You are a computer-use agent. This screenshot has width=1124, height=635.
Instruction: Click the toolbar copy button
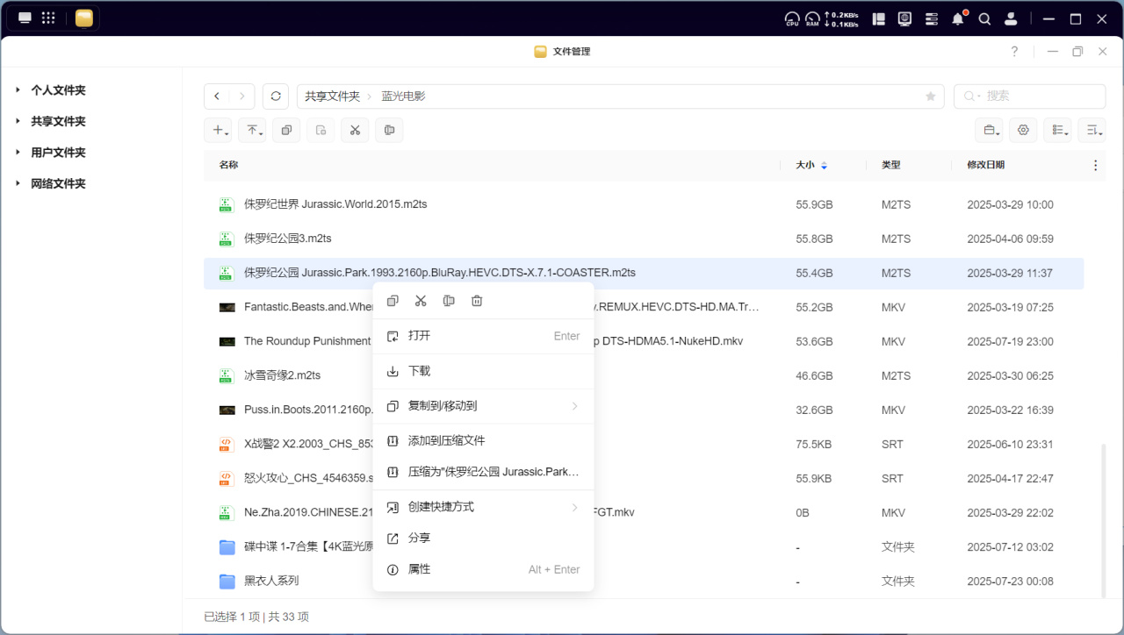286,130
